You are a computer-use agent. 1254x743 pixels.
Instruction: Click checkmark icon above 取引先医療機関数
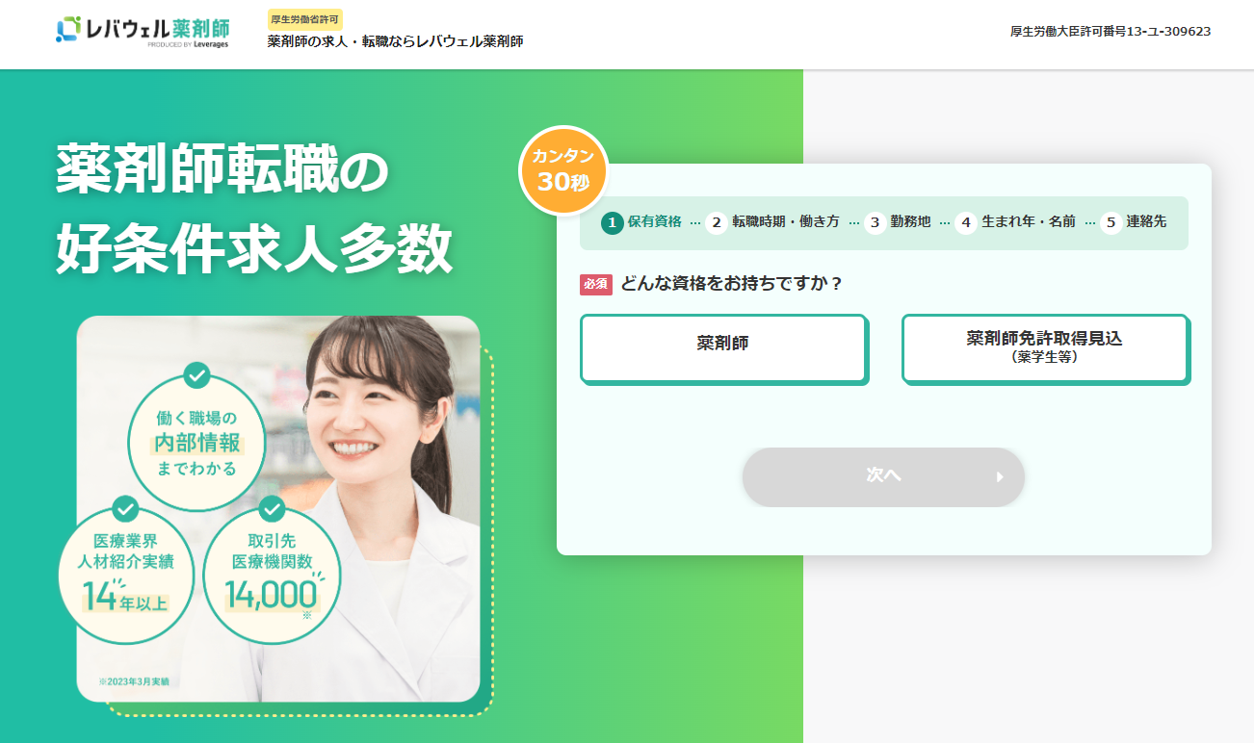[272, 509]
